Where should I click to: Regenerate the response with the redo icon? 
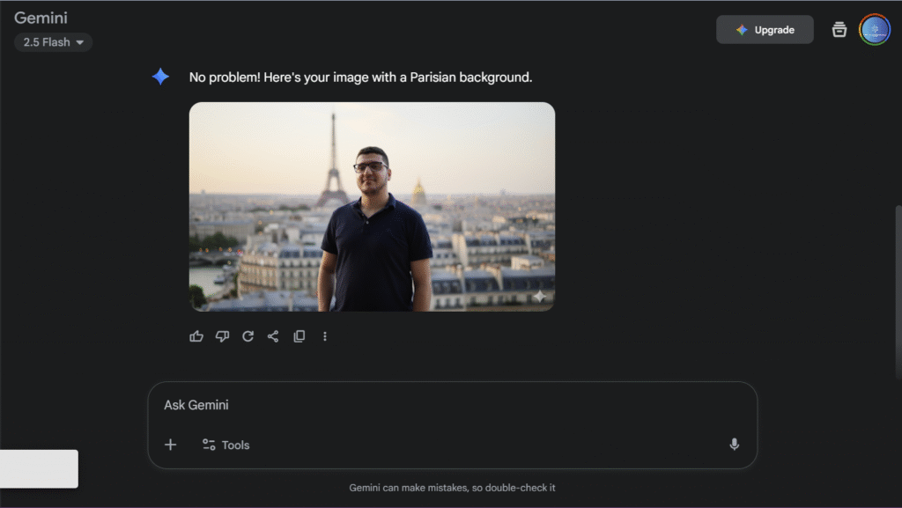coord(248,336)
